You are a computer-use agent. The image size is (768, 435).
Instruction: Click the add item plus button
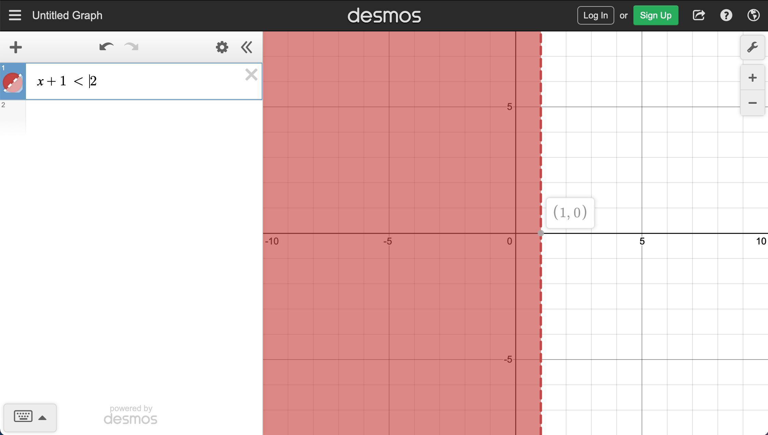[x=16, y=47]
